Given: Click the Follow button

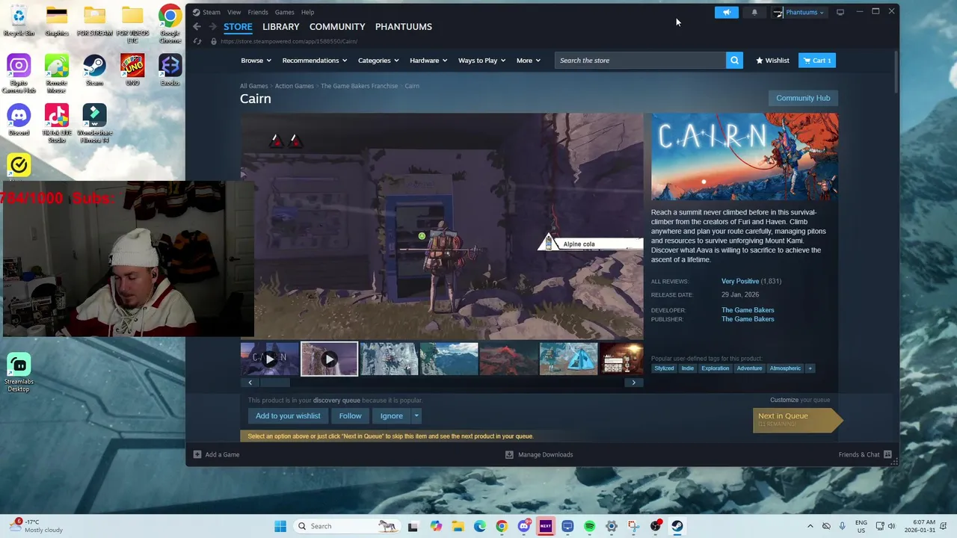Looking at the screenshot, I should pyautogui.click(x=350, y=416).
